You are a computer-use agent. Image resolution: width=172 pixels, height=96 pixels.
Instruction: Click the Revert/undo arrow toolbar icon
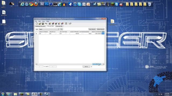click(x=46, y=24)
